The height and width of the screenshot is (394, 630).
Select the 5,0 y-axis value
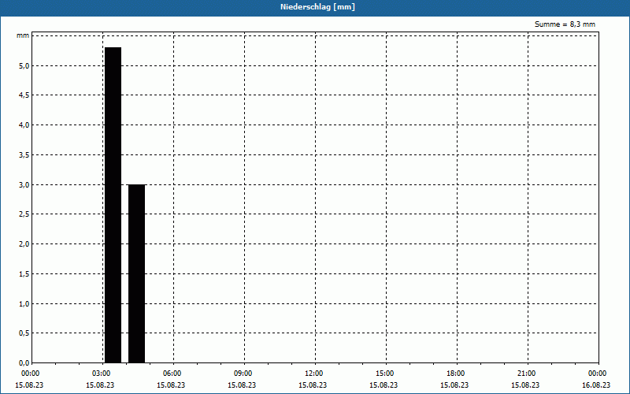pyautogui.click(x=24, y=65)
